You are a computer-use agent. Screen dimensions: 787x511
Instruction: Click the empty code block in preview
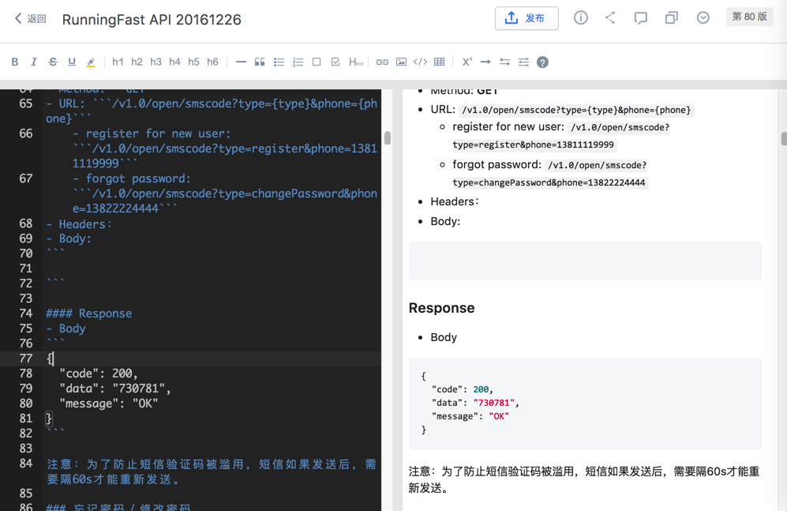[x=585, y=261]
